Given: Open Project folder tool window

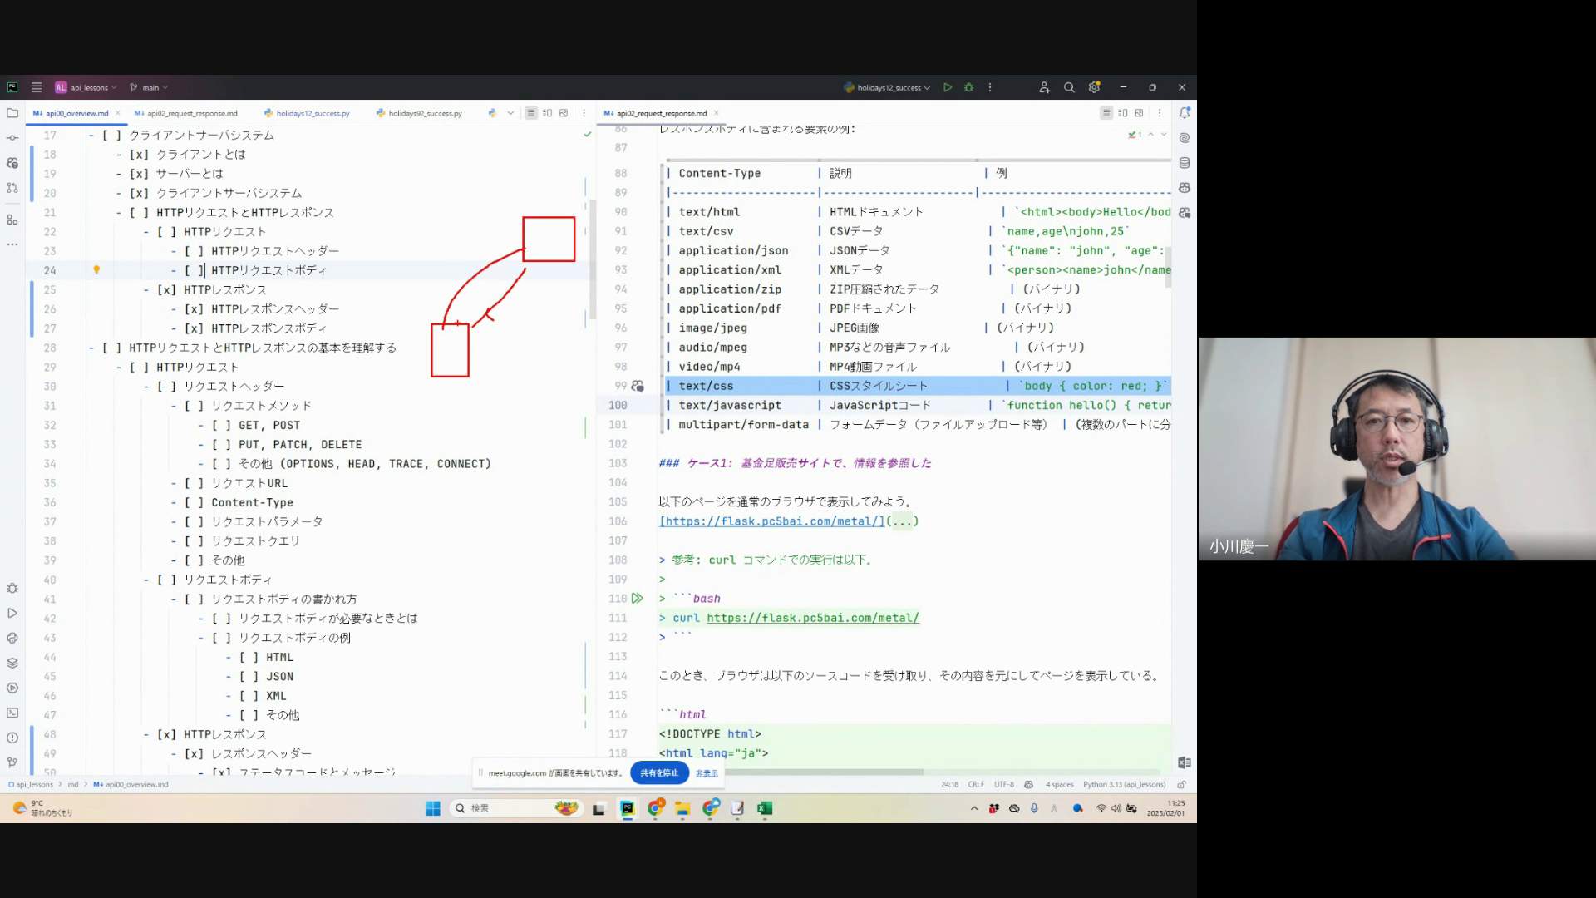Looking at the screenshot, I should tap(12, 113).
